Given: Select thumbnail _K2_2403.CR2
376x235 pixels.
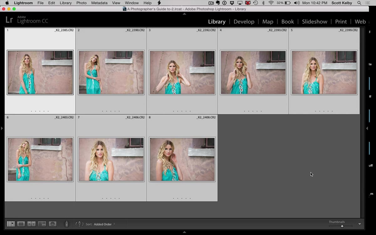Looking at the screenshot, I should point(40,159).
